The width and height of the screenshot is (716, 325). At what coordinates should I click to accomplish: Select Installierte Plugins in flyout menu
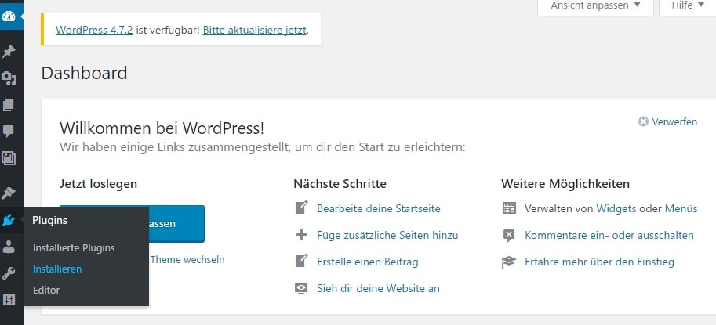coord(74,248)
